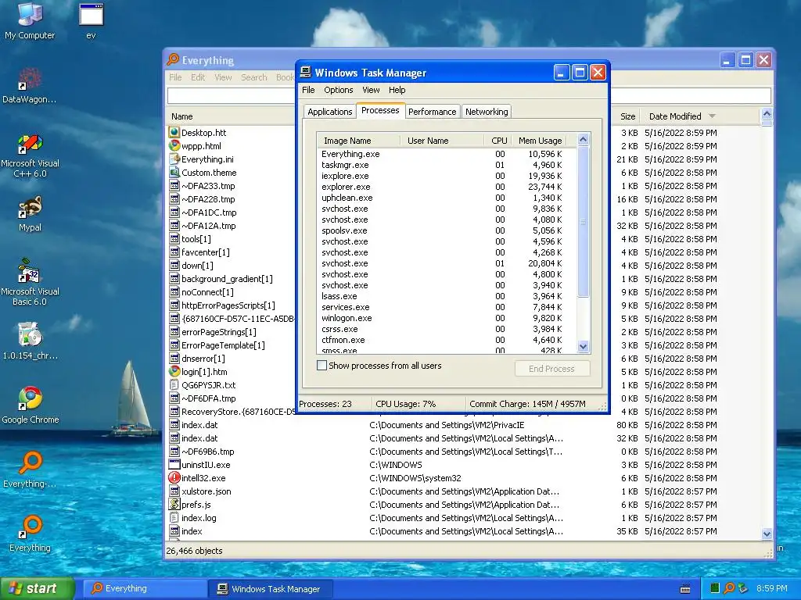Sort processes by CPU column header
Screen dimensions: 801x600
[x=498, y=141]
